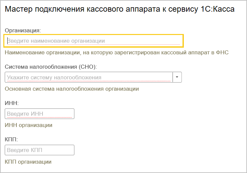Click the tax system combo box field
This screenshot has height=173, width=247.
click(x=88, y=77)
